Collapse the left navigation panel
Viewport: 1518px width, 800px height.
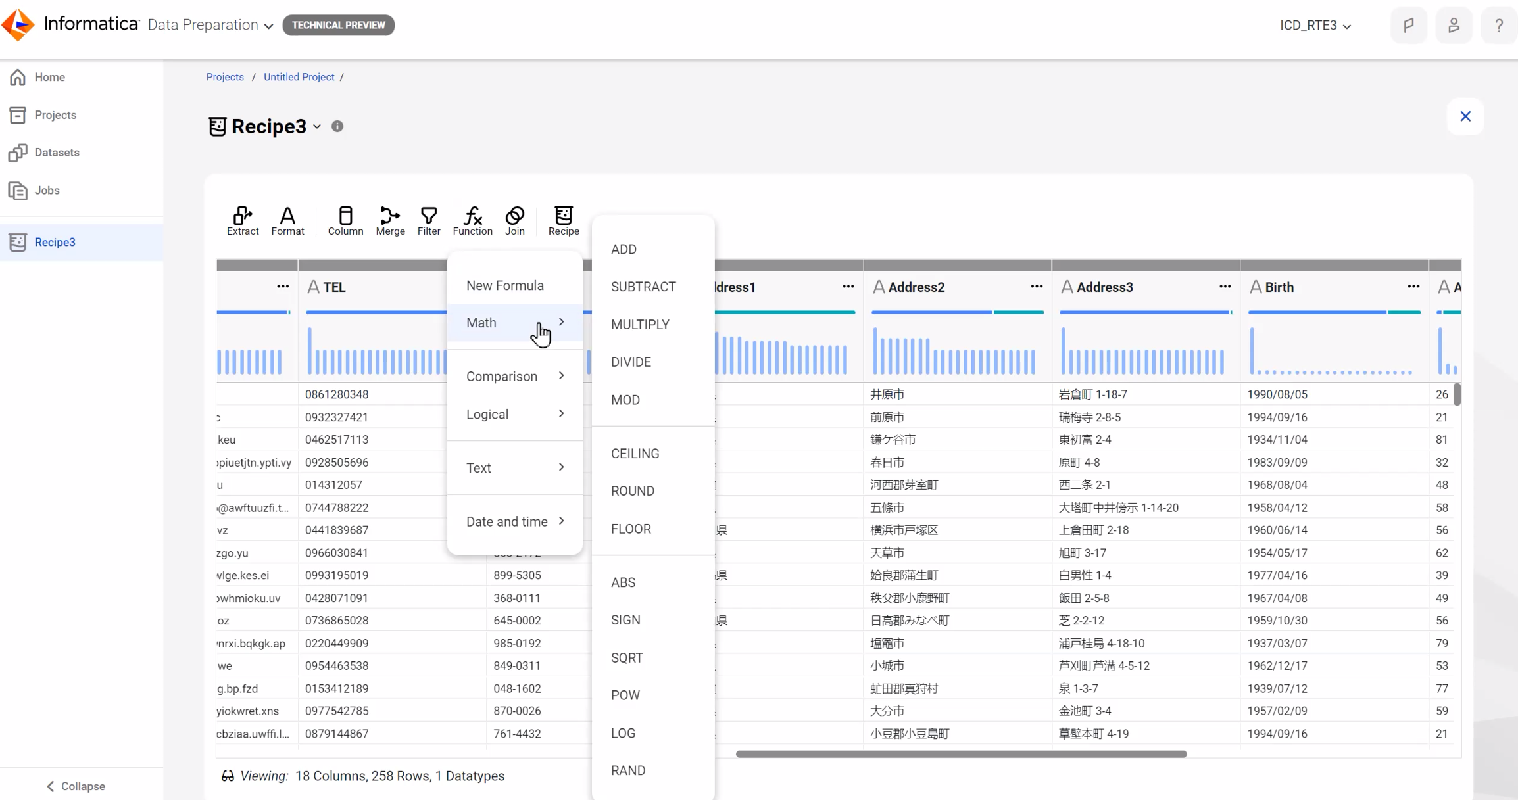click(x=74, y=786)
